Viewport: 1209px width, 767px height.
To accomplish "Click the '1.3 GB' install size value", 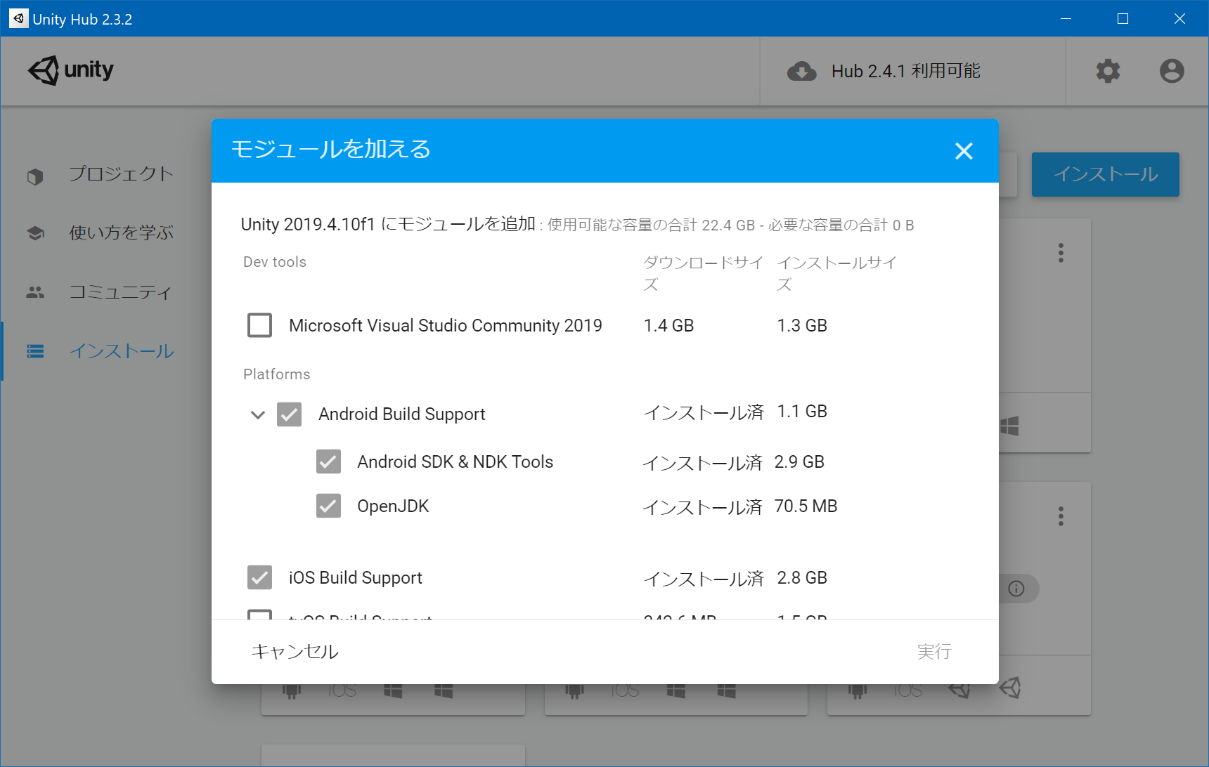I will coord(802,326).
